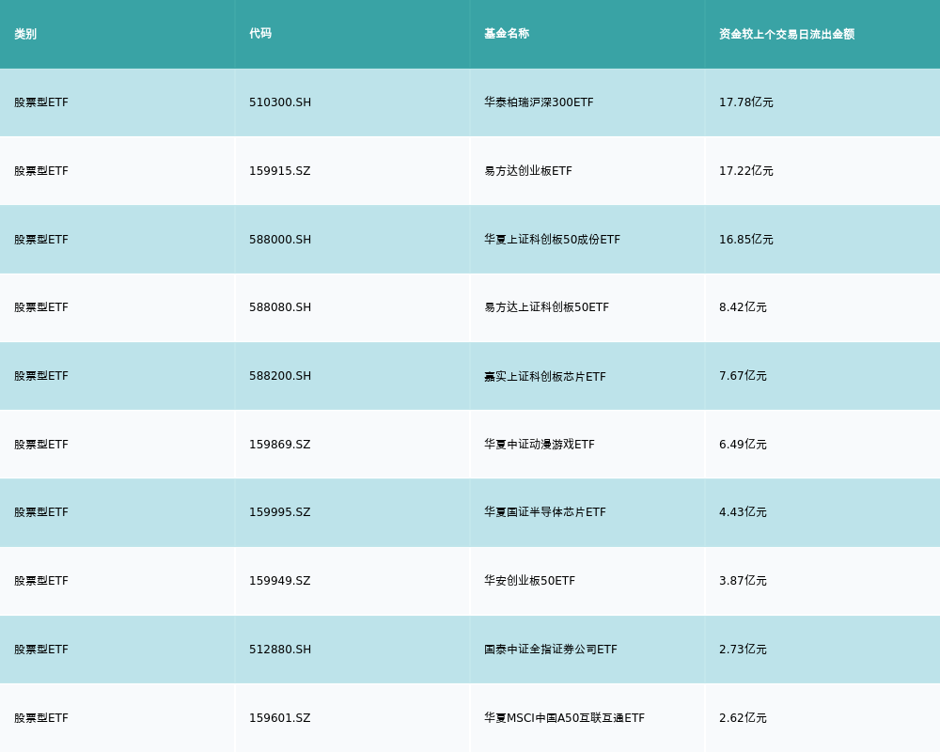The height and width of the screenshot is (752, 940).
Task: Select fund name 华泰柏瑞沪深300ETF
Action: coord(539,102)
